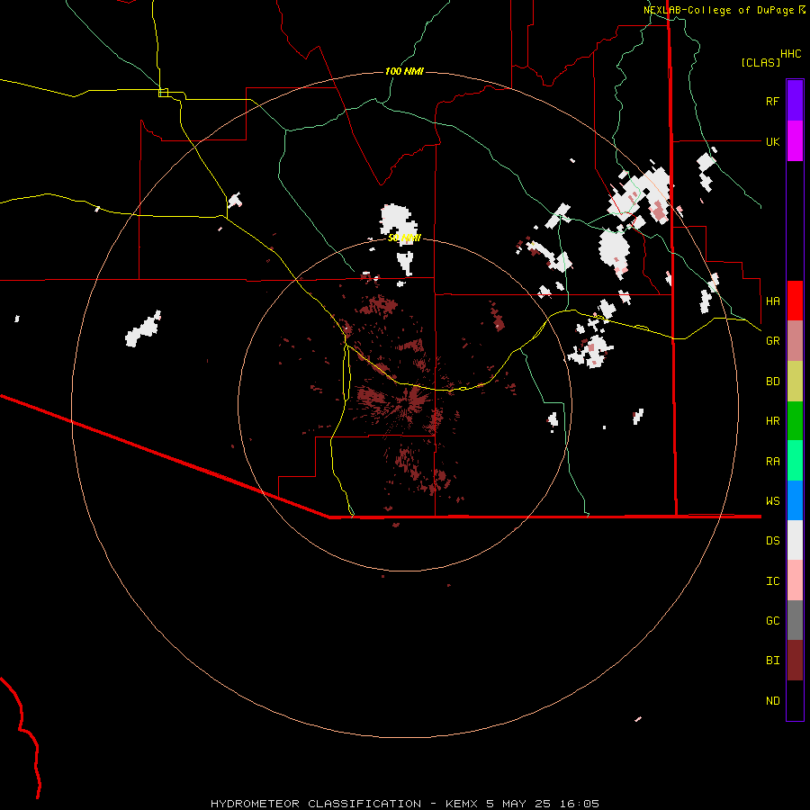Click the ND legend label

[772, 701]
